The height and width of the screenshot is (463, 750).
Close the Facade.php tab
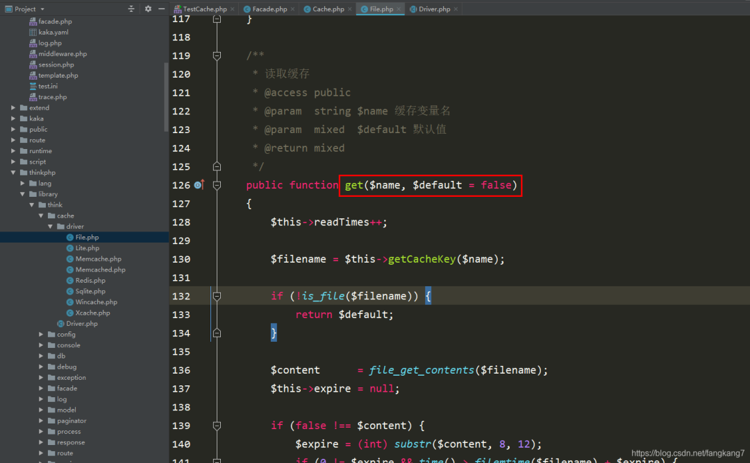[x=292, y=9]
